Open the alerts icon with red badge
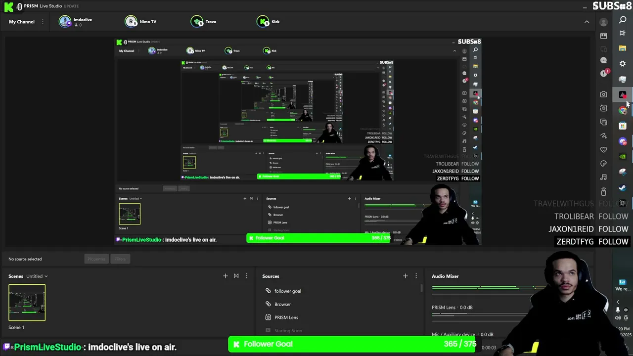This screenshot has height=356, width=633. 604,73
